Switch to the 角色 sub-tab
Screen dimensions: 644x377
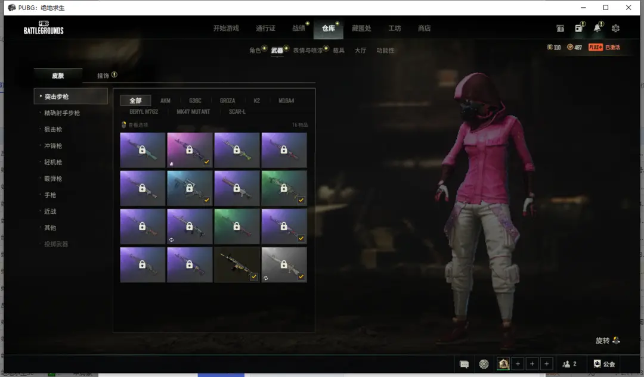click(x=255, y=51)
